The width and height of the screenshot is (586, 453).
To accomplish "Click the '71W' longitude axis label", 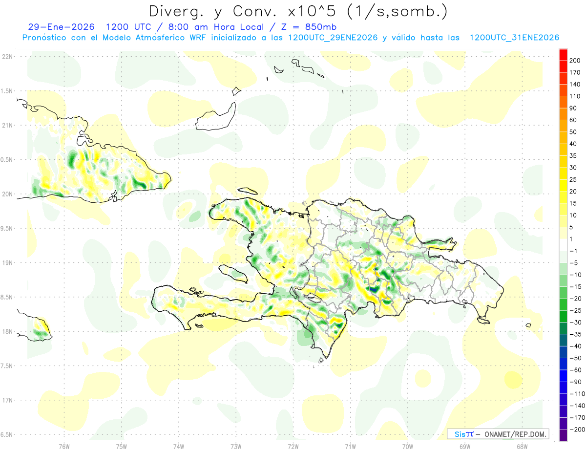I will point(350,446).
